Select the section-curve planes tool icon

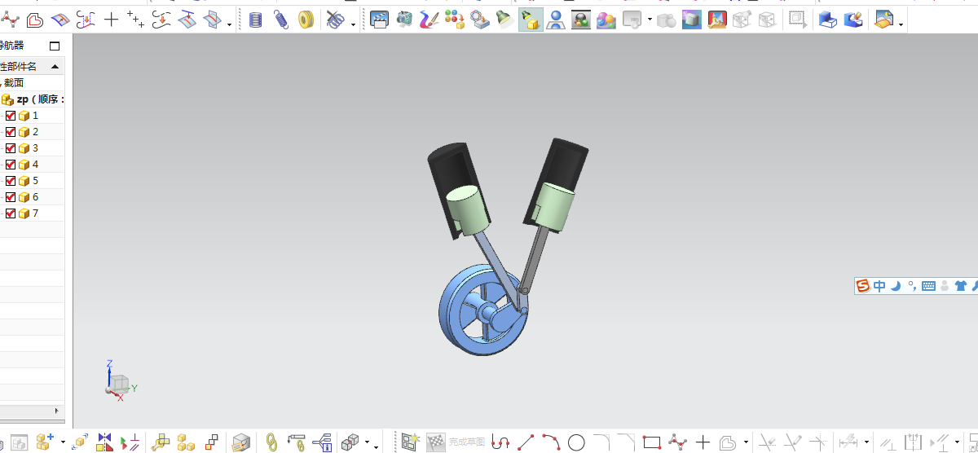pyautogui.click(x=213, y=20)
